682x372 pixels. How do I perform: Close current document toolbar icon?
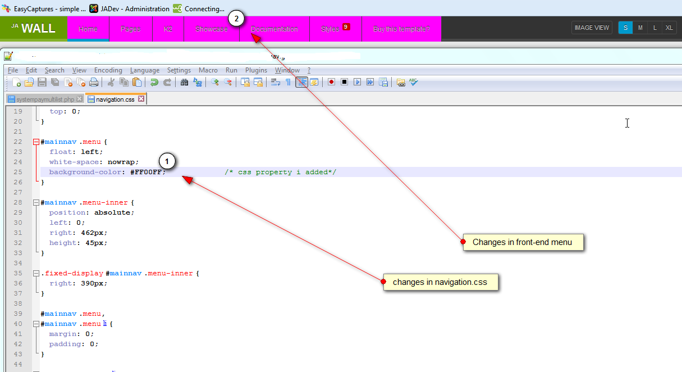coord(68,82)
